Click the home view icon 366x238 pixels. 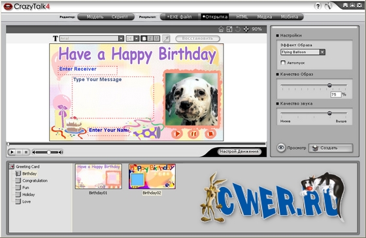(221, 29)
